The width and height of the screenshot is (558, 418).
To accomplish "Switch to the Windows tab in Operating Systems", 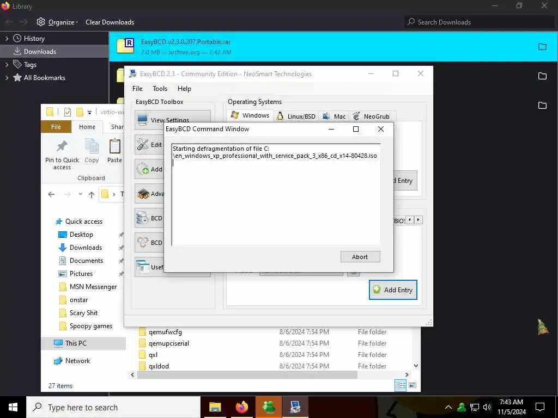I will (x=250, y=115).
